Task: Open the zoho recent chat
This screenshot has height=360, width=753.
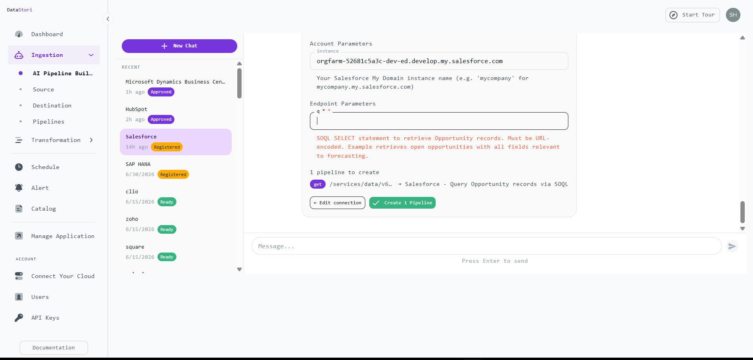Action: point(176,224)
